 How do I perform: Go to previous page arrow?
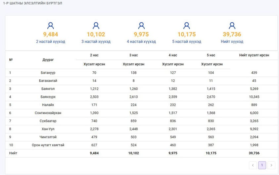click(253, 165)
